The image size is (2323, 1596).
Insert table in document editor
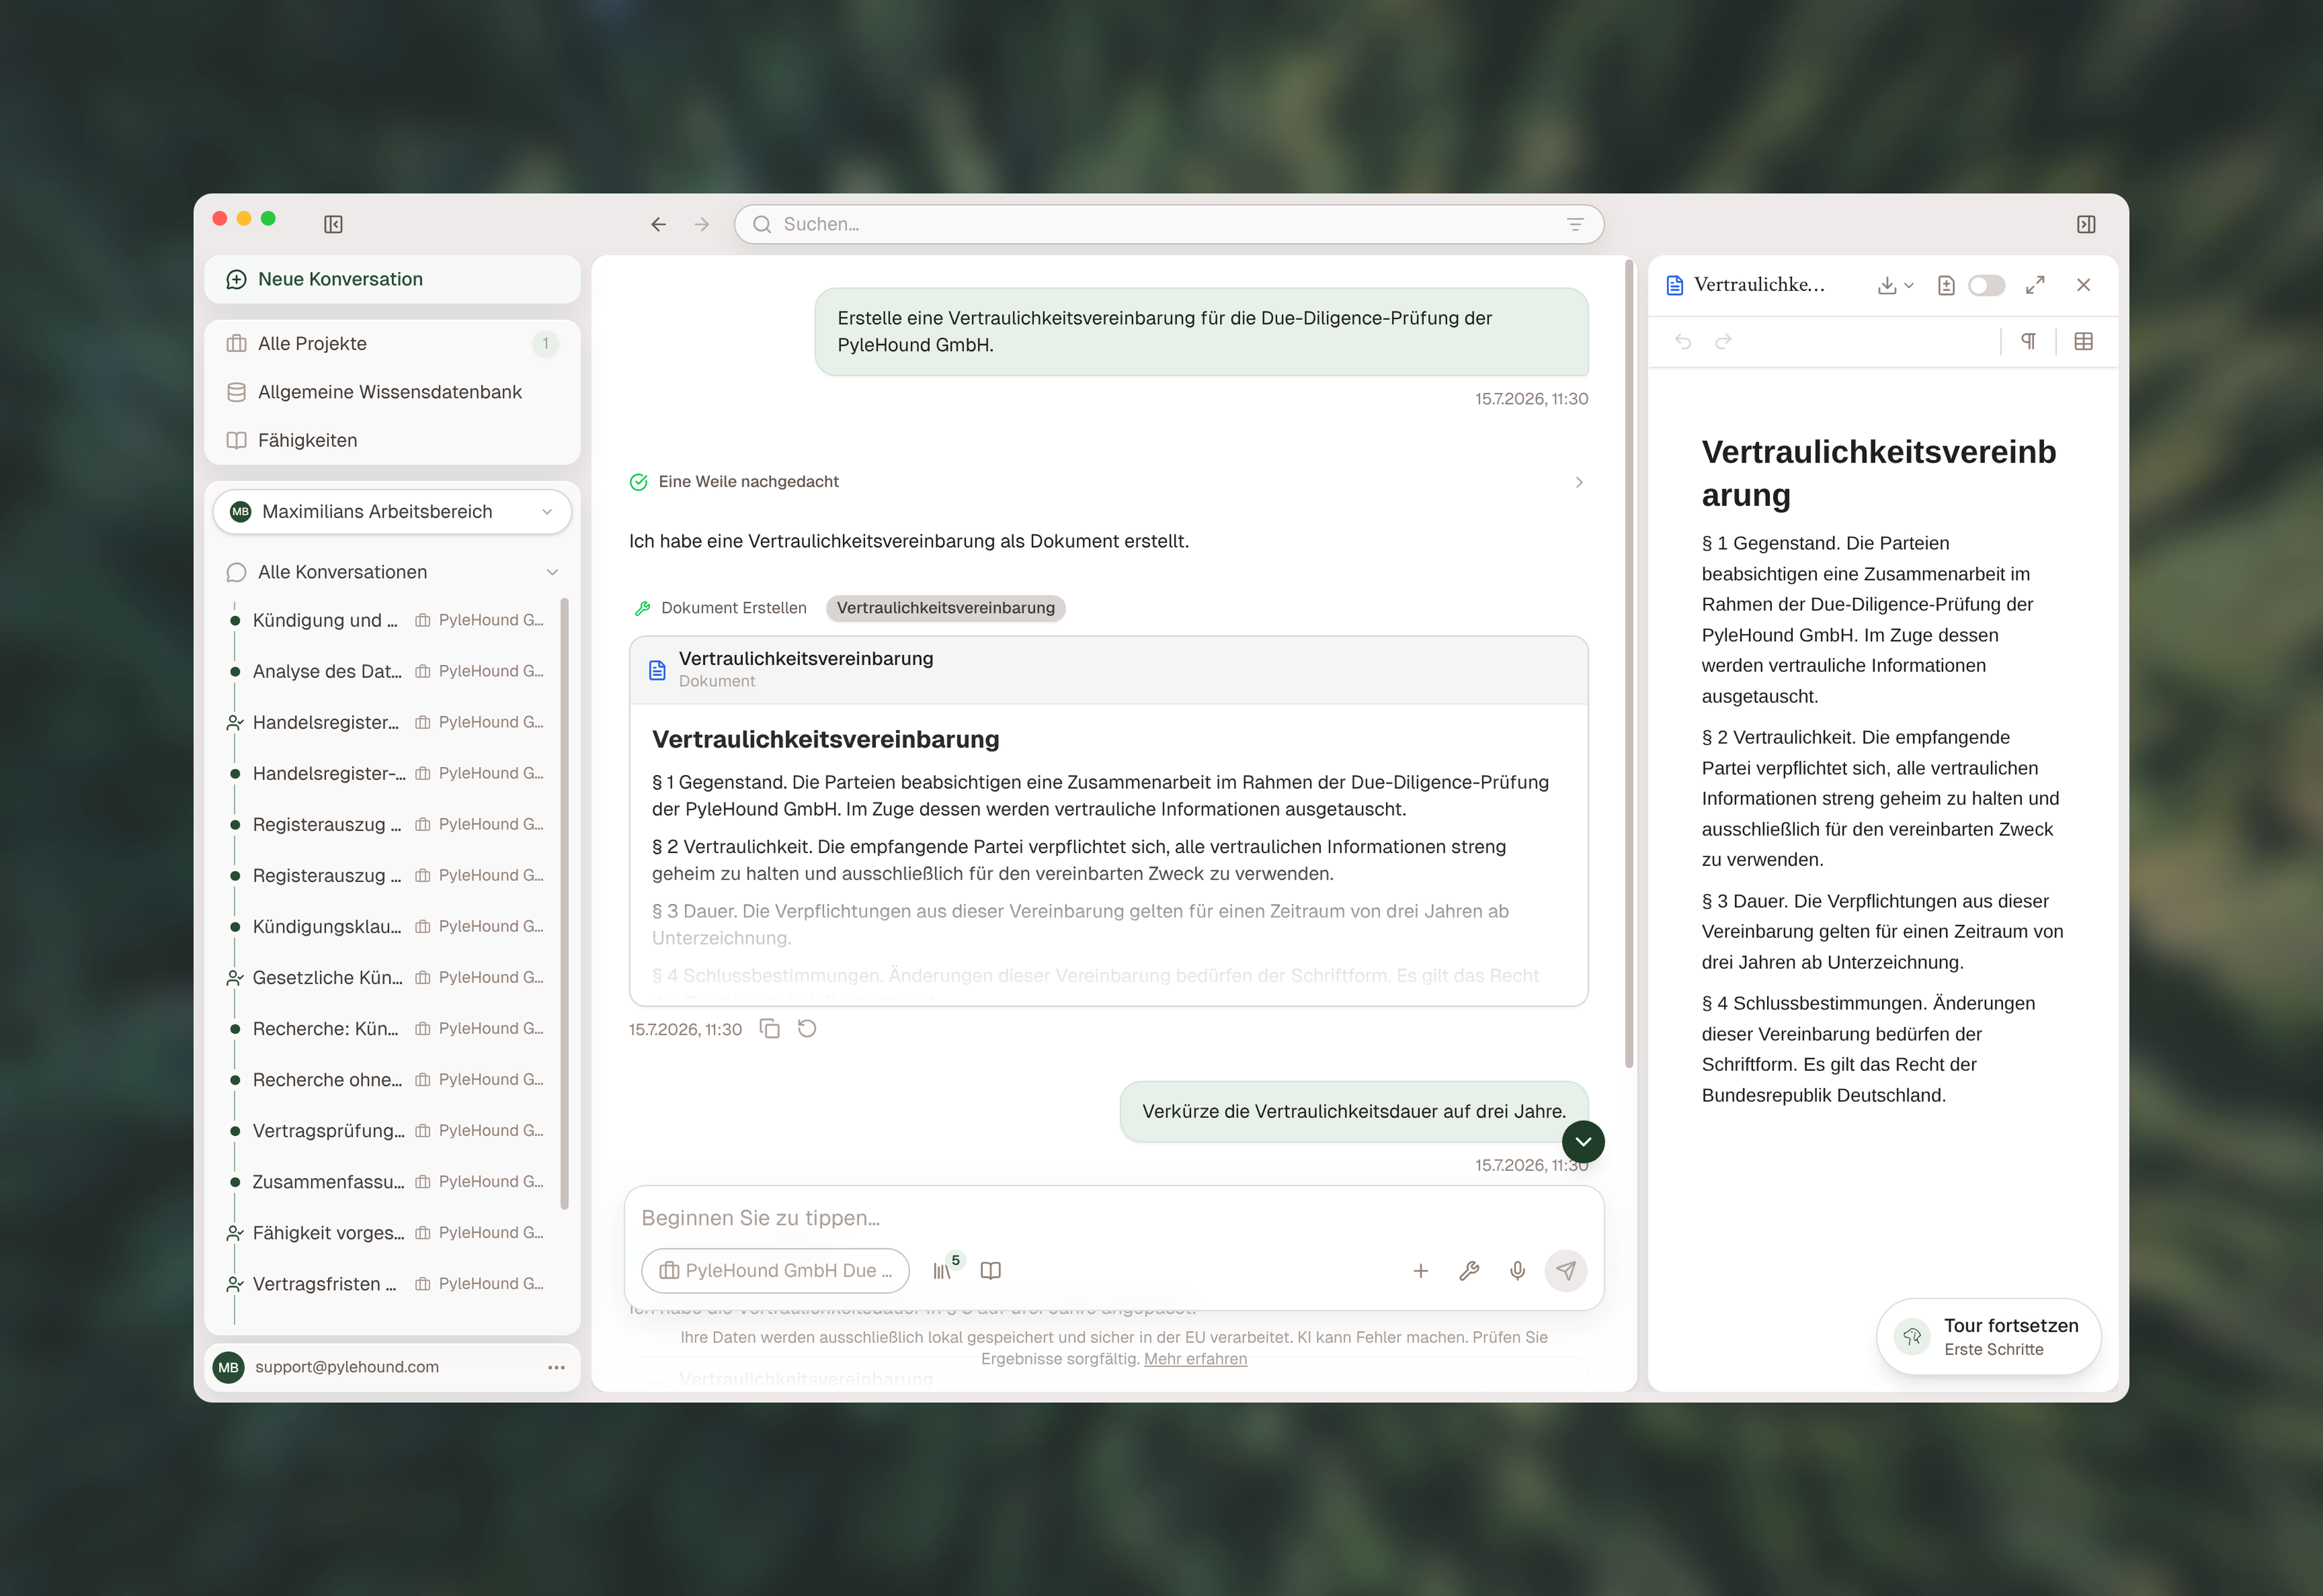2084,342
